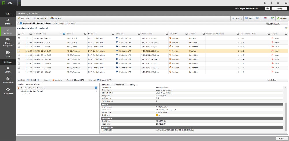The image size is (289, 141).
Task: Tick the checkbox for incident 191117
Action: pos(19,47)
